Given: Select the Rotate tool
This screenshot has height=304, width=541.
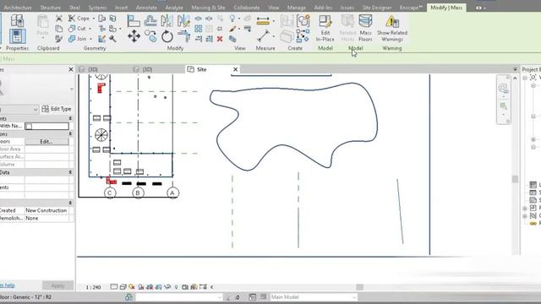Looking at the screenshot, I should [167, 36].
